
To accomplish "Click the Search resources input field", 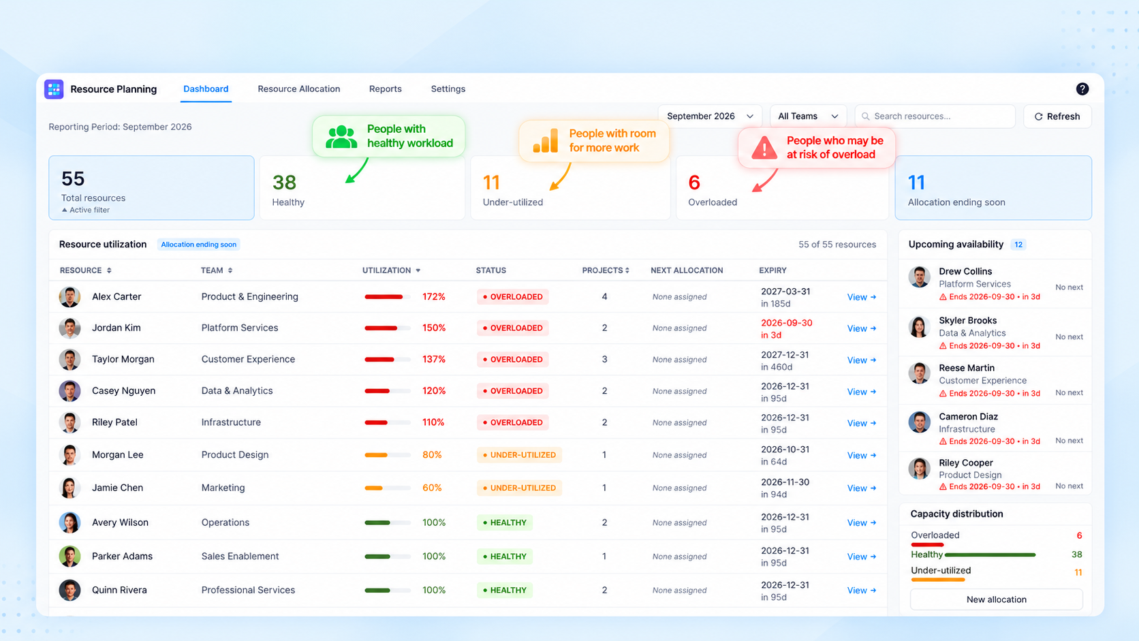I will tap(935, 116).
